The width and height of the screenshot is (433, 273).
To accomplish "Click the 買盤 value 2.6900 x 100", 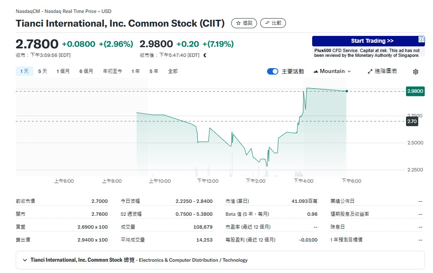I will coord(93,227).
